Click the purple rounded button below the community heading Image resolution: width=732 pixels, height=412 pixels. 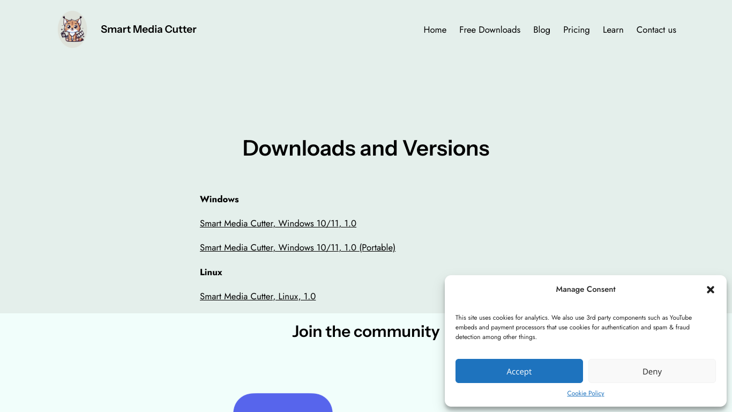(x=283, y=403)
